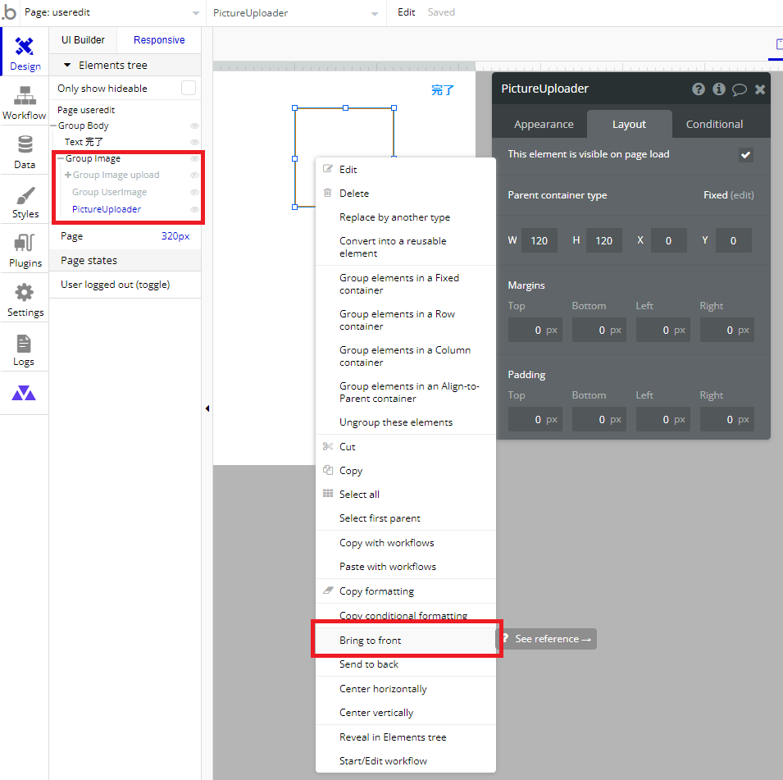Screen dimensions: 783x780
Task: Click the 完了 text on canvas
Action: [x=443, y=90]
